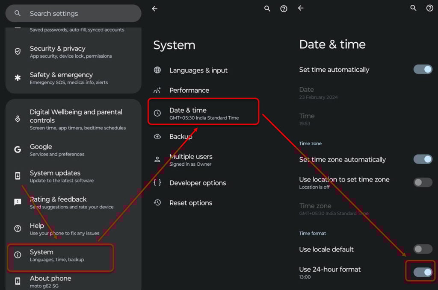Open Date & time in System menu
The image size is (438, 290).
tap(203, 114)
